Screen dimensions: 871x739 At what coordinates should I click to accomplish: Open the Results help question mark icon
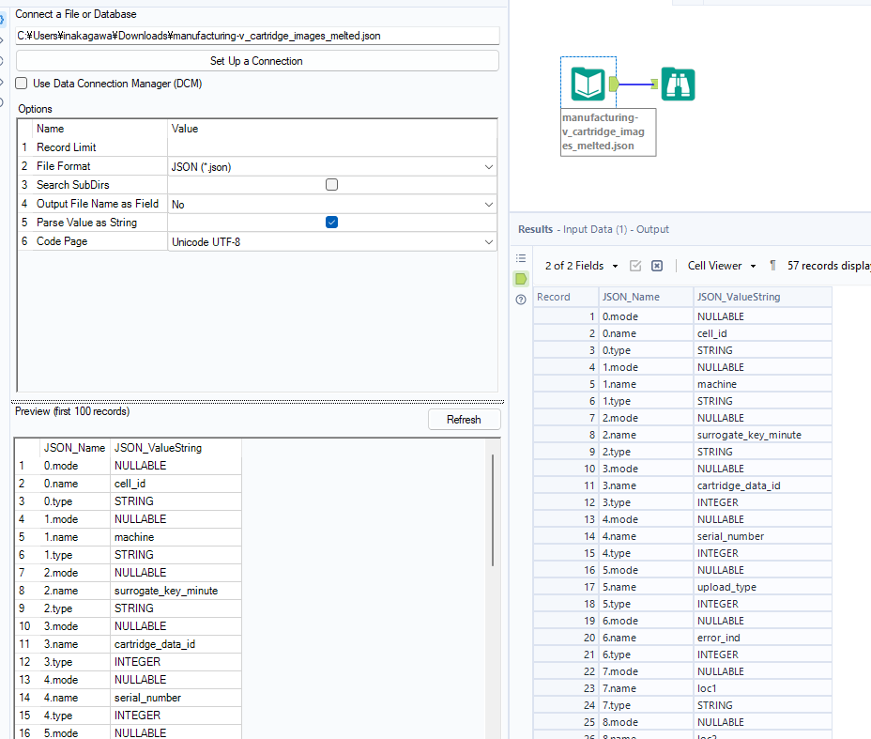click(x=521, y=300)
